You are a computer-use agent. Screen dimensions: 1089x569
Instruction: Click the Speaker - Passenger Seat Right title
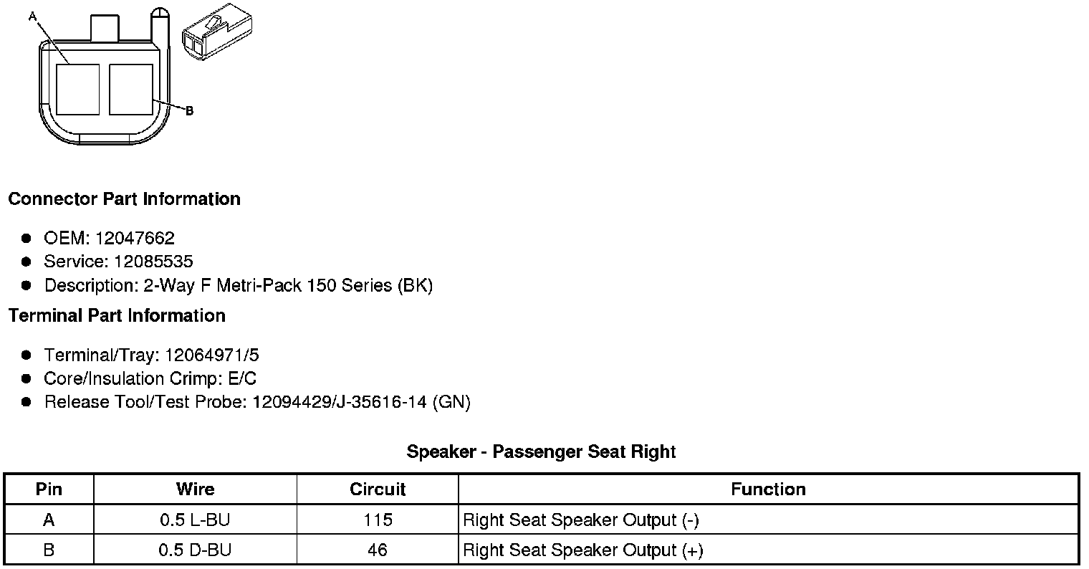pos(541,451)
